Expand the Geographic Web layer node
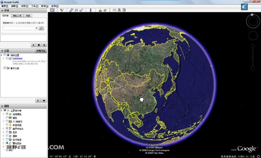 4,114
